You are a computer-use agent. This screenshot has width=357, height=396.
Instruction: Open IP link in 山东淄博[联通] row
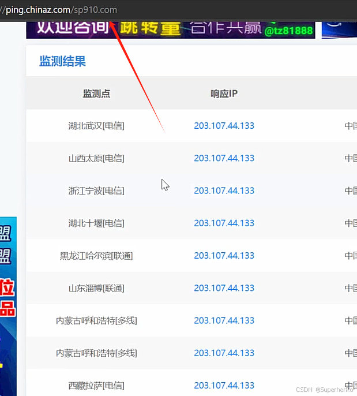(x=224, y=288)
